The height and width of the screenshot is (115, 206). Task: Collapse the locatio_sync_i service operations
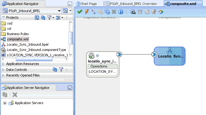tap(97, 55)
